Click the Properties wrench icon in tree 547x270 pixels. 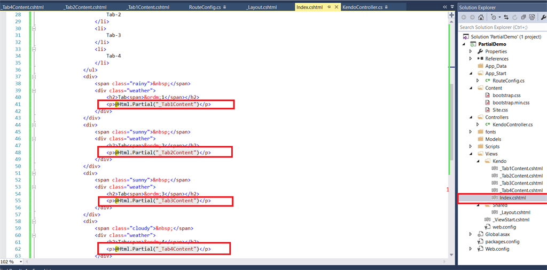[480, 52]
